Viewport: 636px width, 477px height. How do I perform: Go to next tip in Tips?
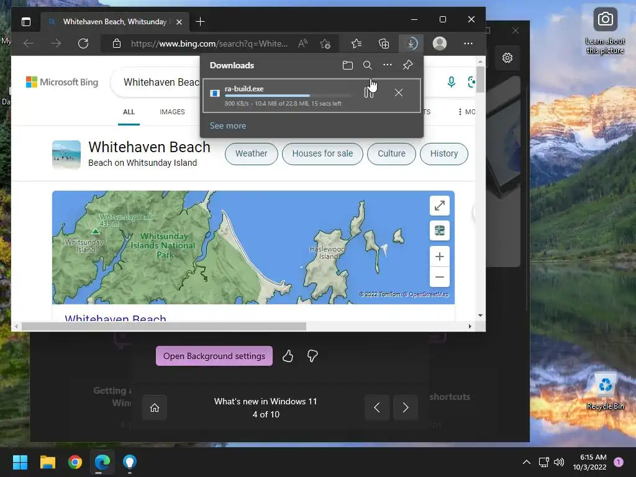(x=405, y=407)
